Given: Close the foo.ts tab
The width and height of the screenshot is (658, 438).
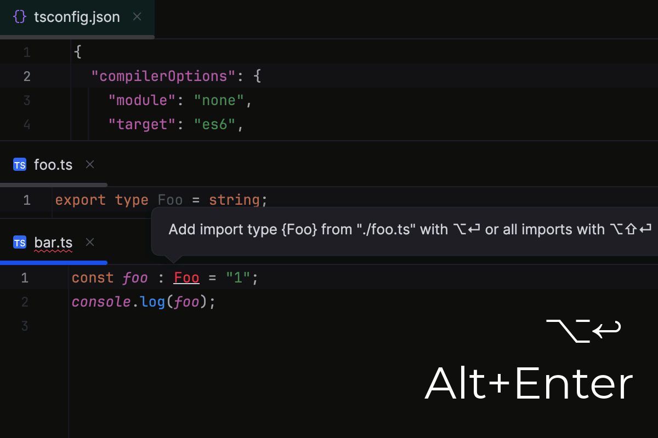Looking at the screenshot, I should (x=89, y=164).
